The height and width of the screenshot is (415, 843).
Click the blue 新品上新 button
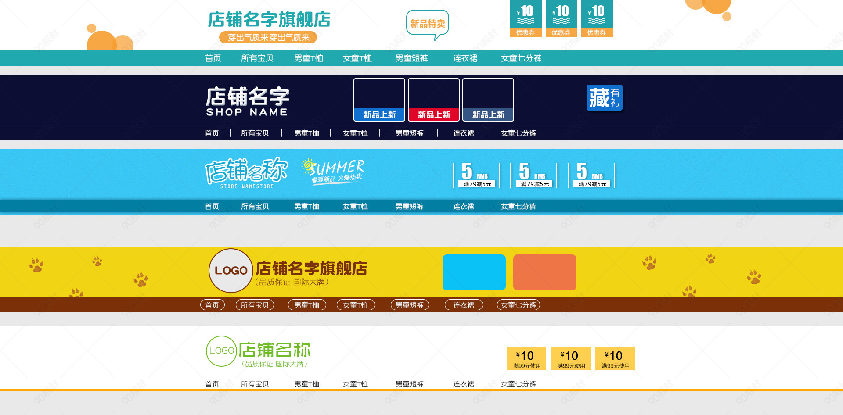379,114
